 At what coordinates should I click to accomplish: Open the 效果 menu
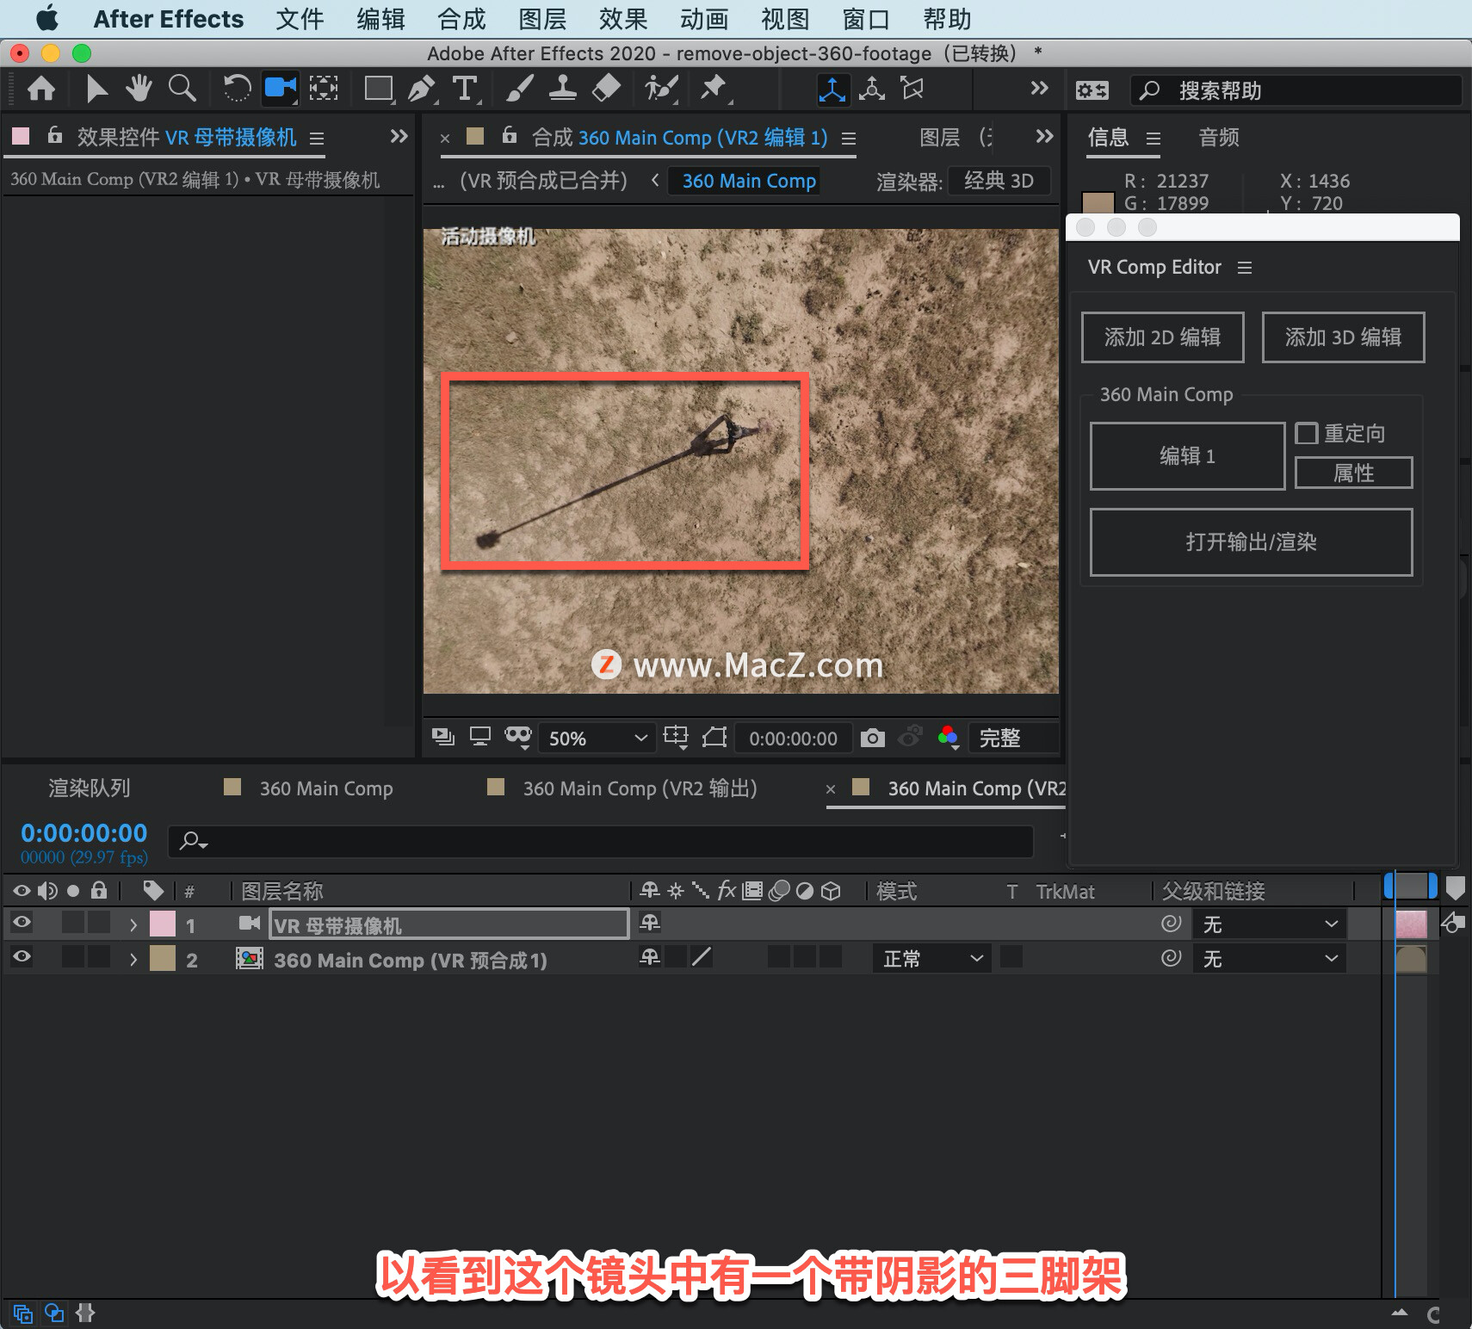click(x=623, y=19)
